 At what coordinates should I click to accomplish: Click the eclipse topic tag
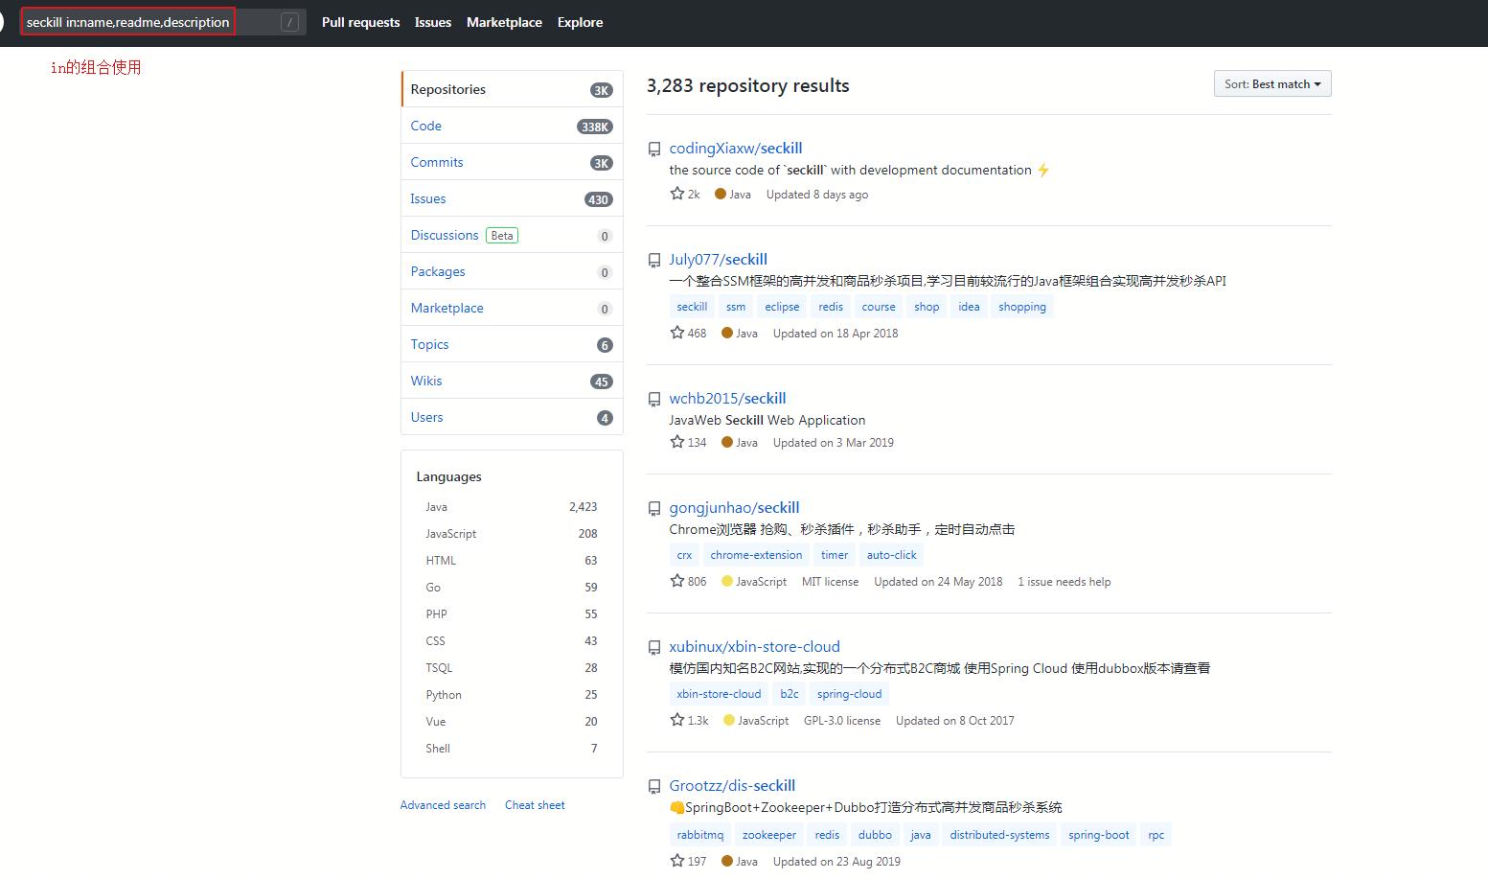click(x=782, y=307)
